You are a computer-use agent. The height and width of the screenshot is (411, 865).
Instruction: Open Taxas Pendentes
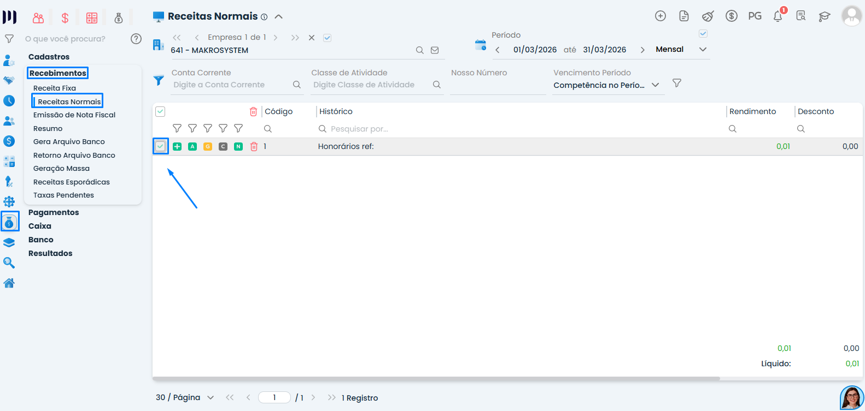[x=63, y=195]
